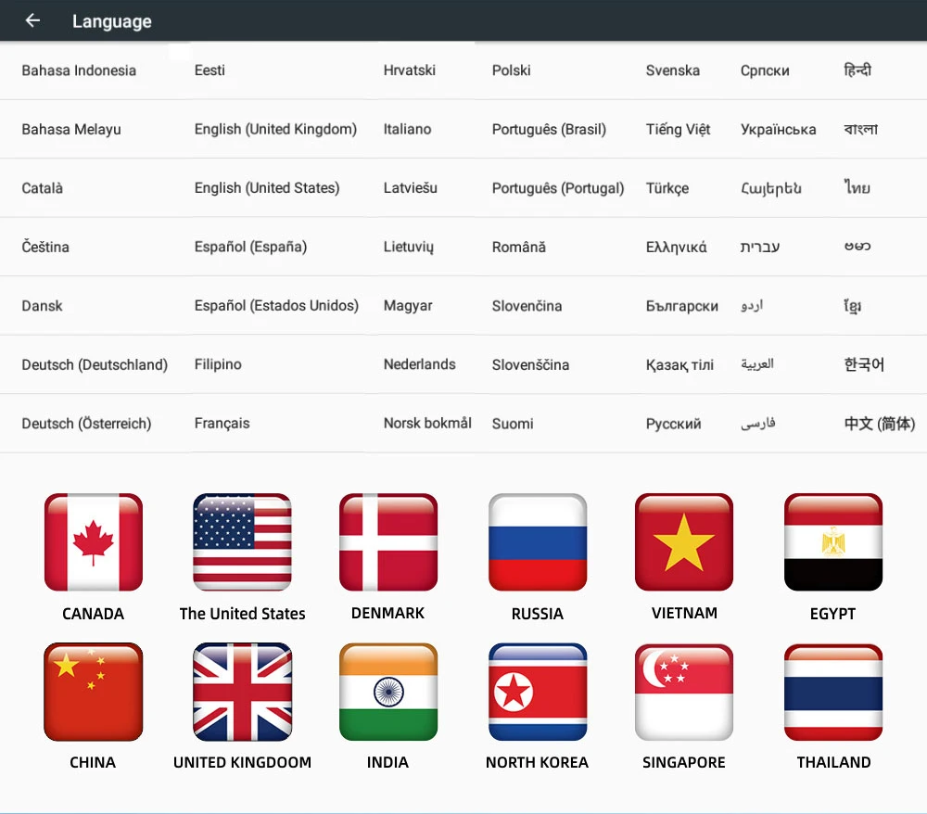Click the Denmark flag icon
Image resolution: width=927 pixels, height=814 pixels.
pyautogui.click(x=388, y=542)
